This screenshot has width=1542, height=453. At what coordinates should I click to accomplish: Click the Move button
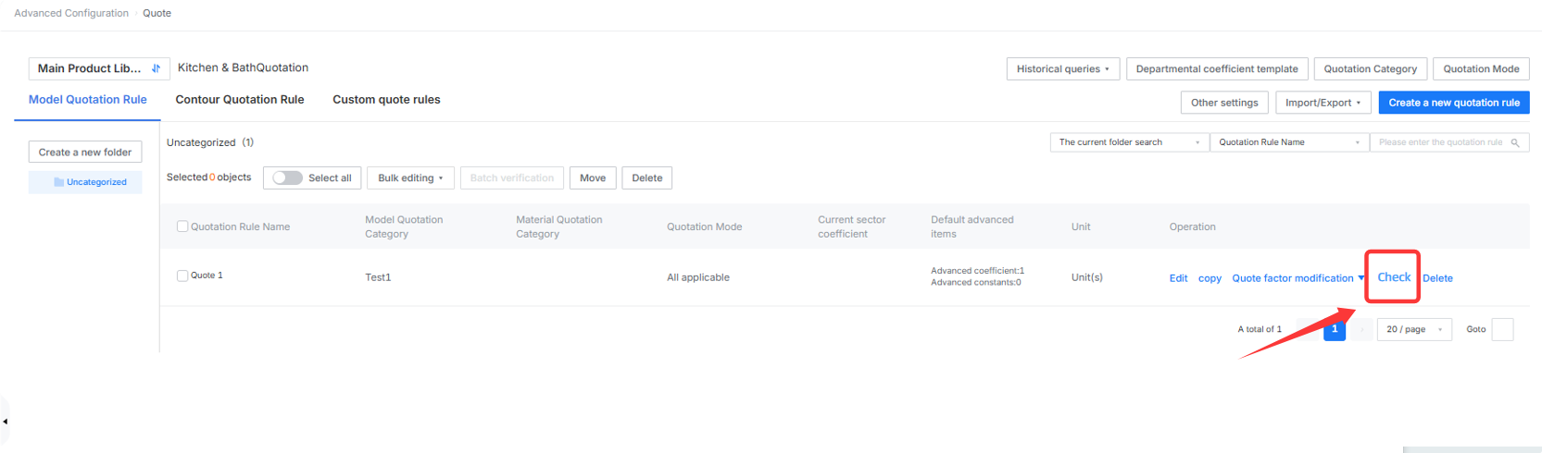pyautogui.click(x=593, y=178)
